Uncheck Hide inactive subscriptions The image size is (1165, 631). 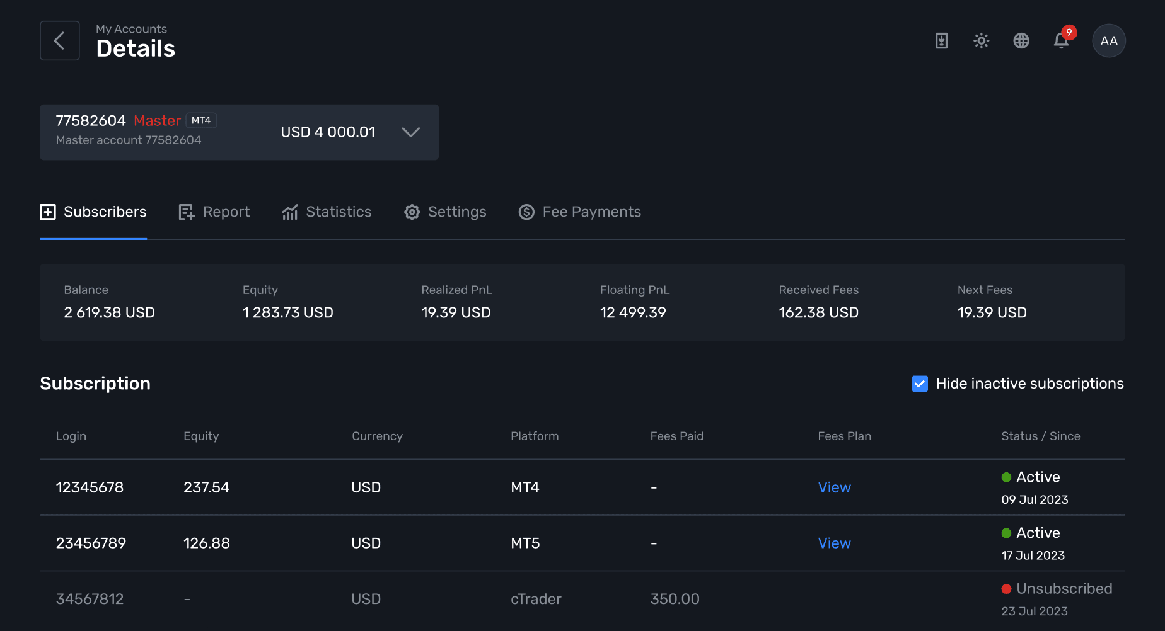[x=920, y=384]
